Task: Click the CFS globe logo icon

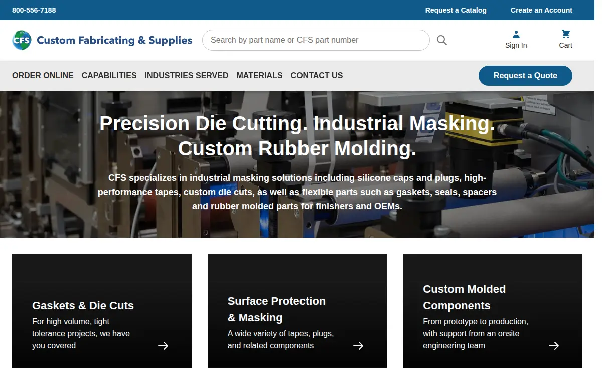Action: tap(22, 40)
